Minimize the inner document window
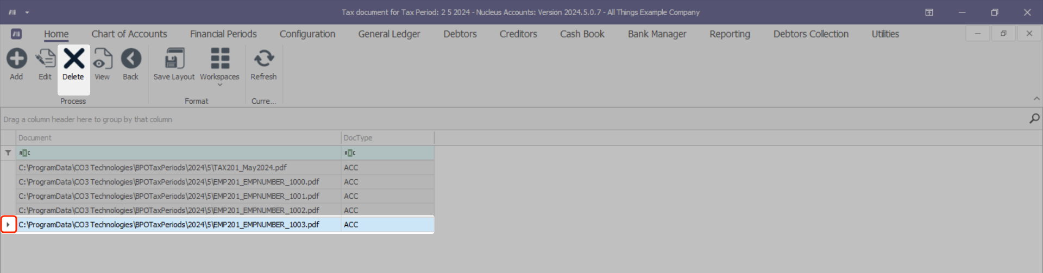1043x273 pixels. click(x=978, y=34)
